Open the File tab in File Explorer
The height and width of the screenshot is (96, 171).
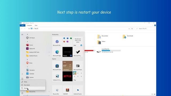[x=22, y=25]
